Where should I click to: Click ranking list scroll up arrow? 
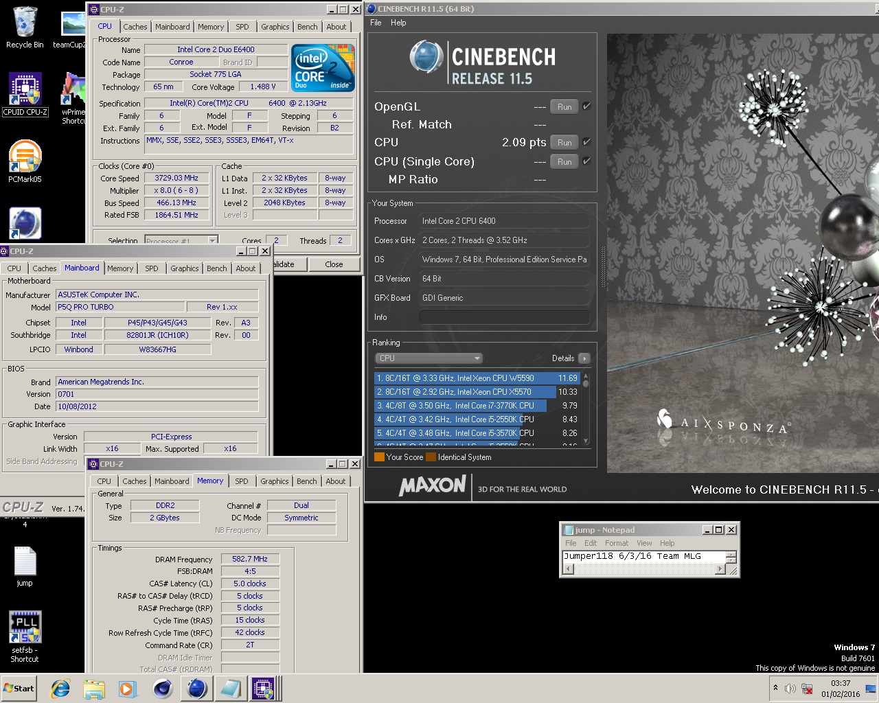coord(586,376)
